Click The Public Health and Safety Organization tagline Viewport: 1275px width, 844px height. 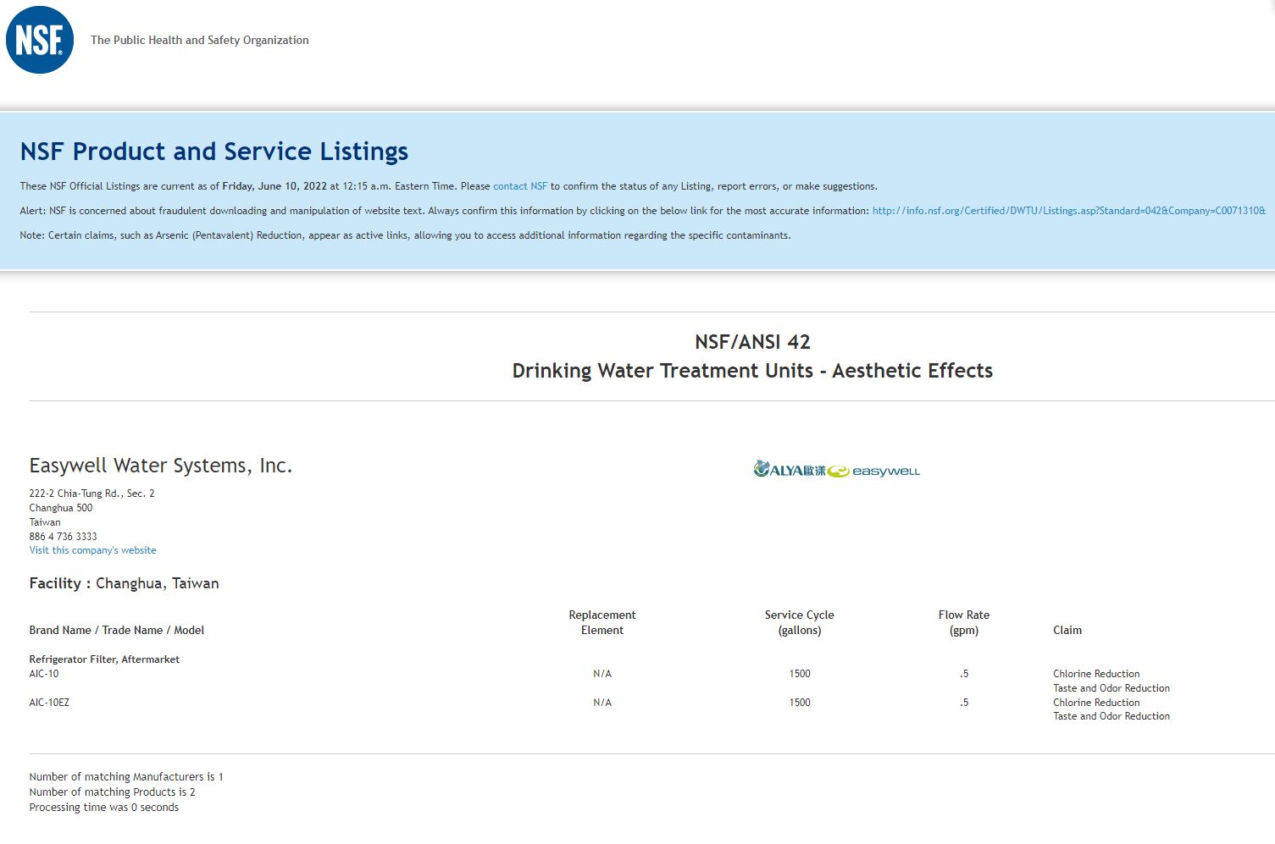200,40
